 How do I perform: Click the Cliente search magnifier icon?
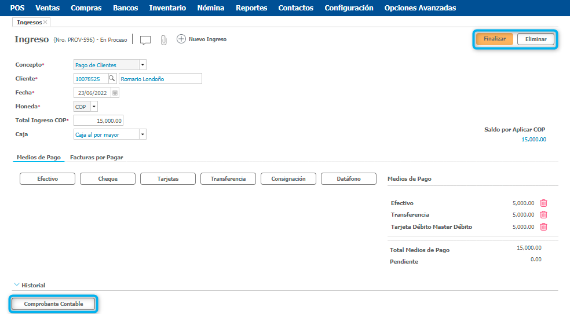(x=112, y=79)
